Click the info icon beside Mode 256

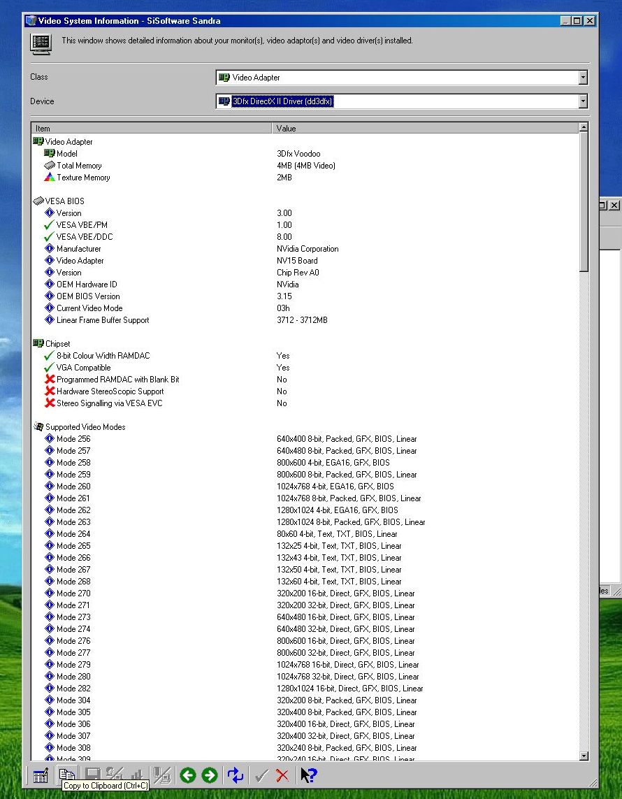point(50,439)
